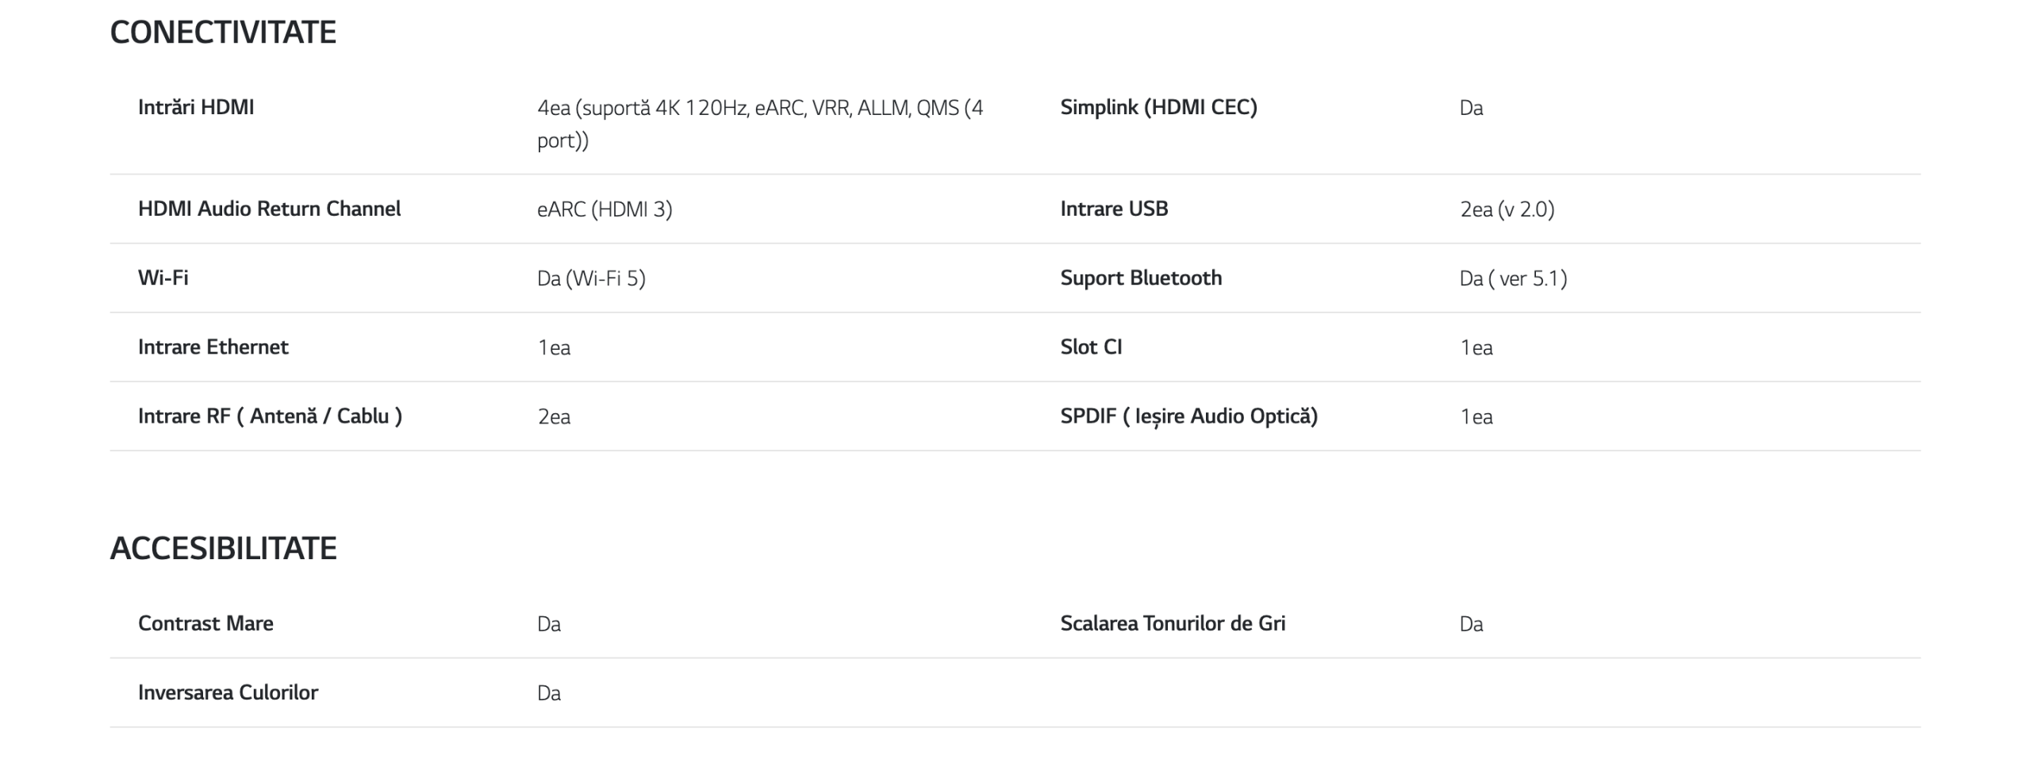
Task: Select the Simplink (HDMI CEC) label
Action: pos(1158,107)
